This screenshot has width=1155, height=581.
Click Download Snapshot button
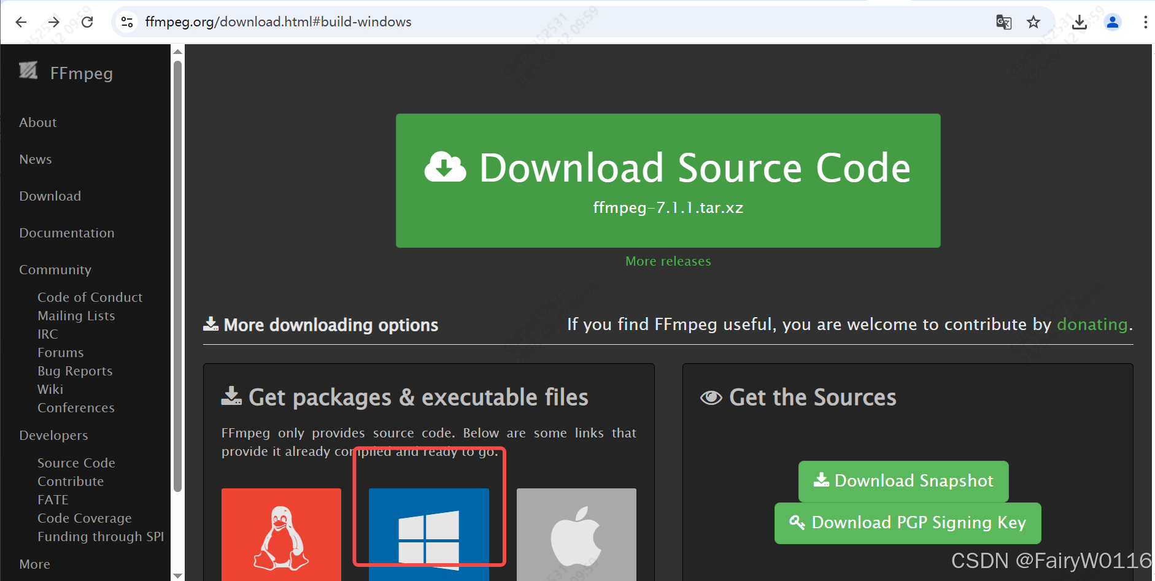tap(903, 481)
